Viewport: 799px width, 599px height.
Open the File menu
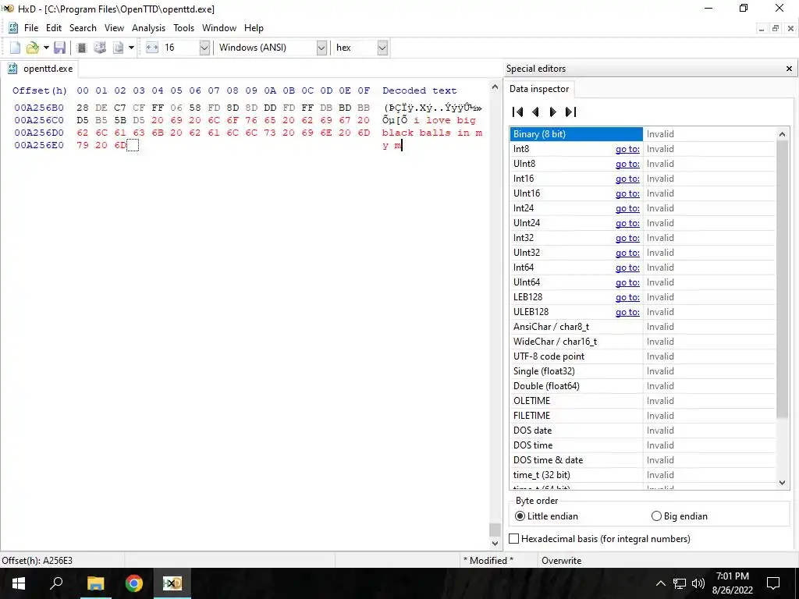click(x=31, y=28)
